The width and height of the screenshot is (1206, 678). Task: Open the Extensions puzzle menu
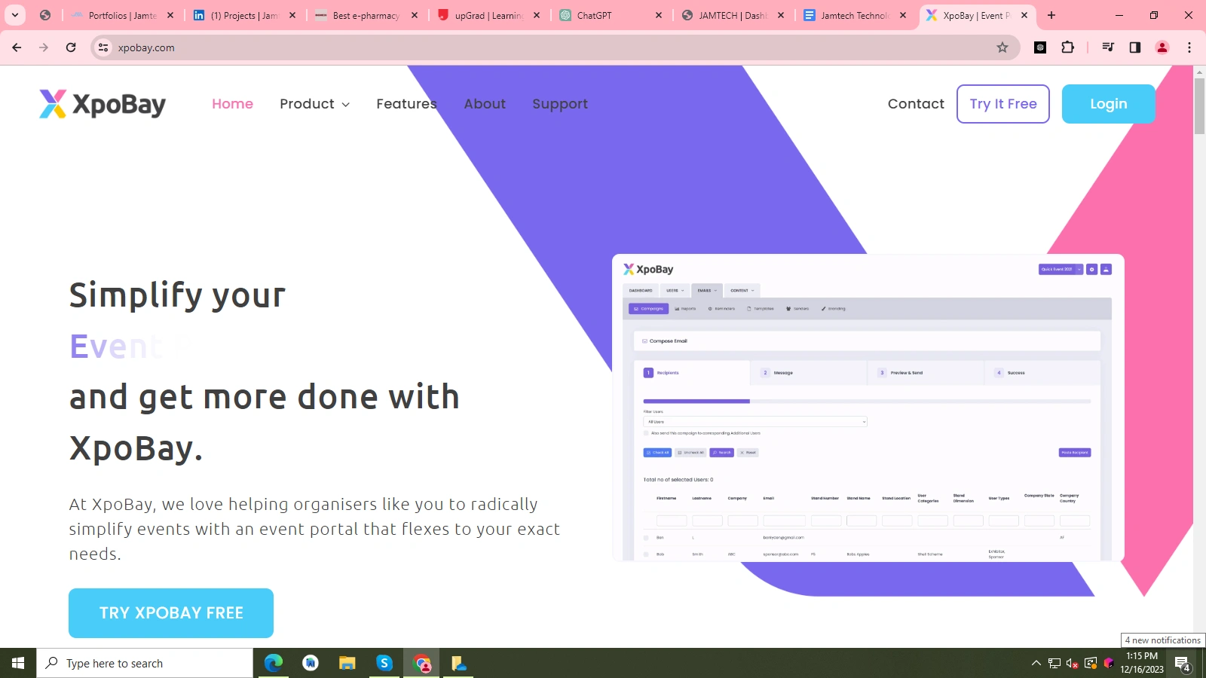pyautogui.click(x=1067, y=47)
